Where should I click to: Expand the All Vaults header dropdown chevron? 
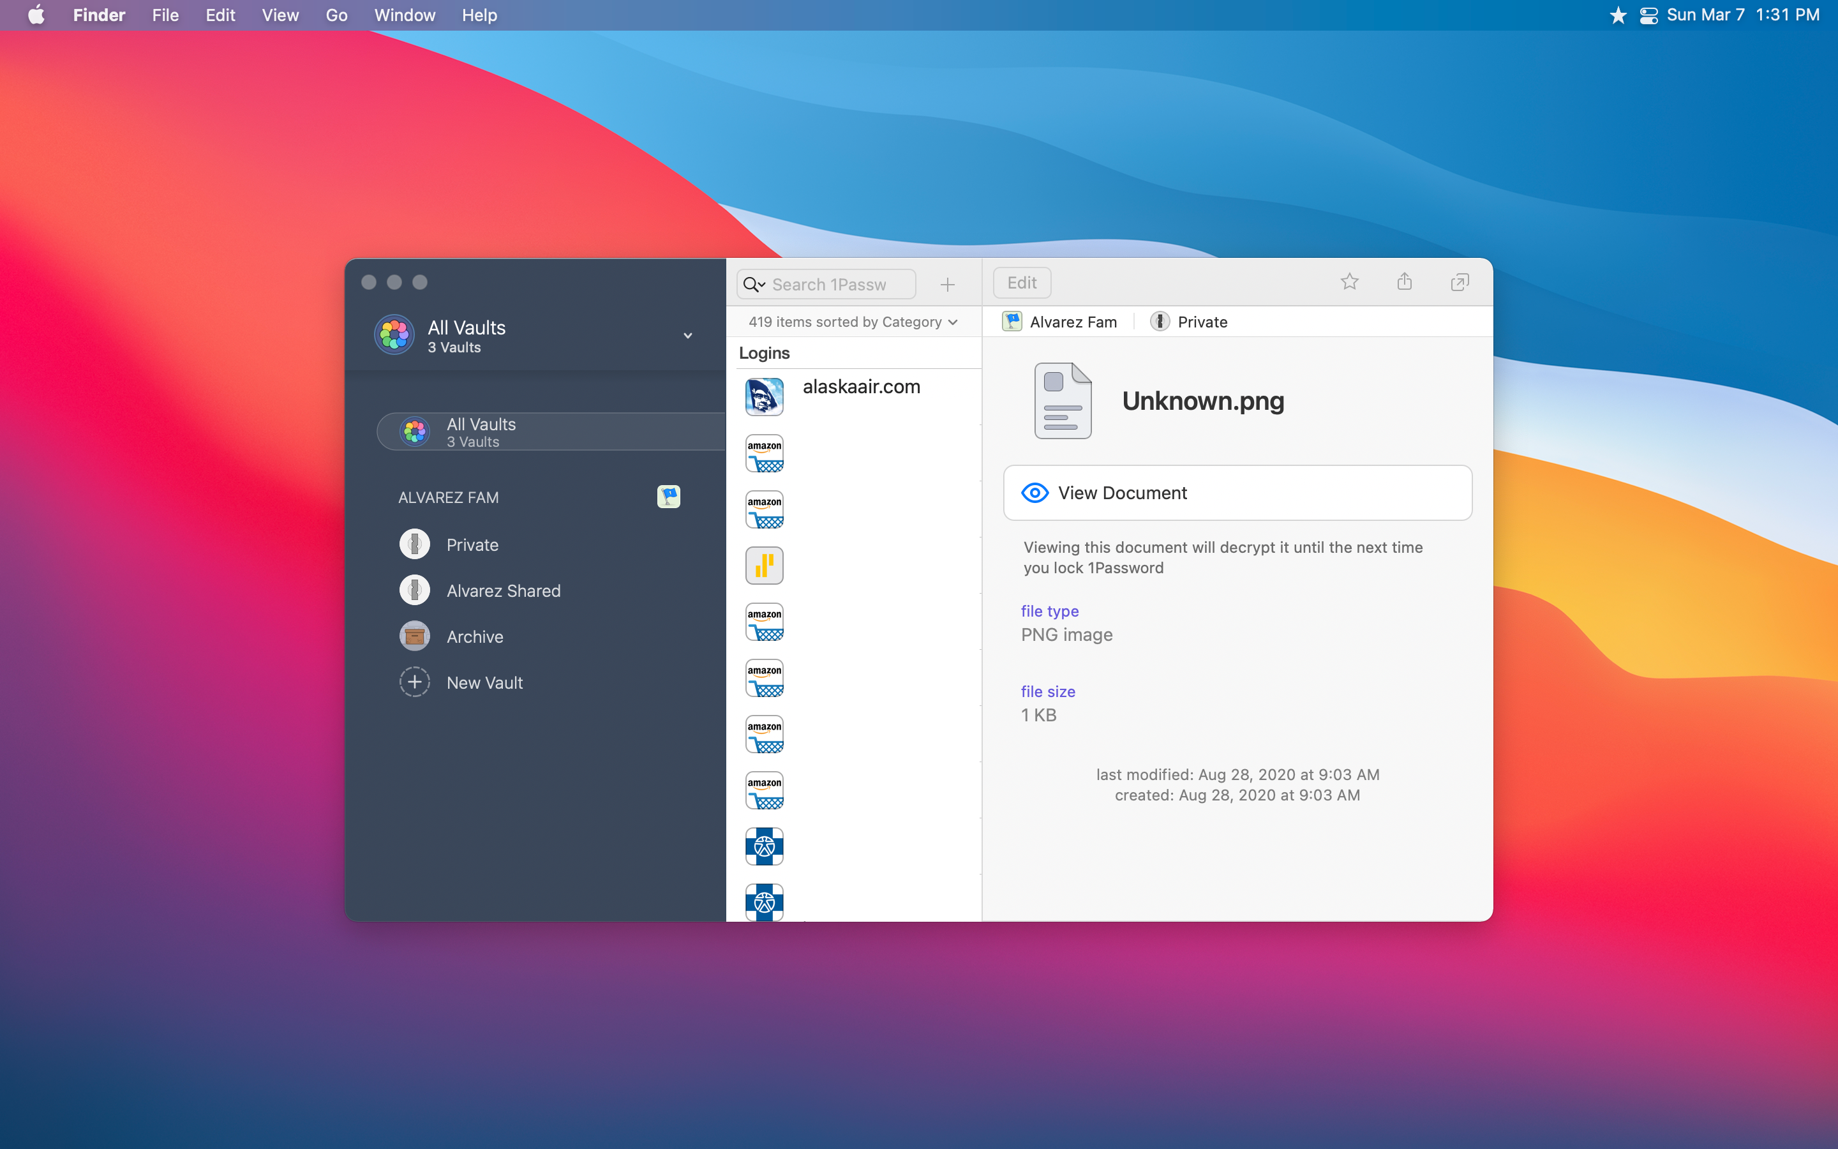pyautogui.click(x=687, y=335)
